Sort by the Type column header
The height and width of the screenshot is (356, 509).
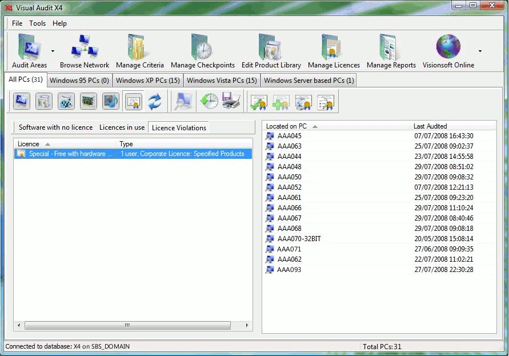click(184, 144)
